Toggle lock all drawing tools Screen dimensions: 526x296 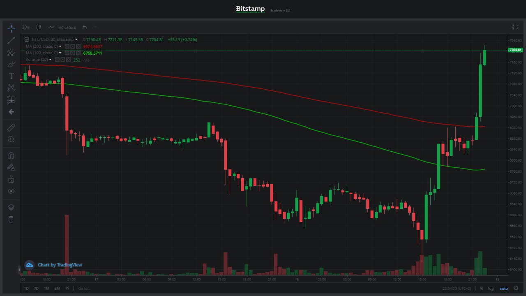point(11,179)
